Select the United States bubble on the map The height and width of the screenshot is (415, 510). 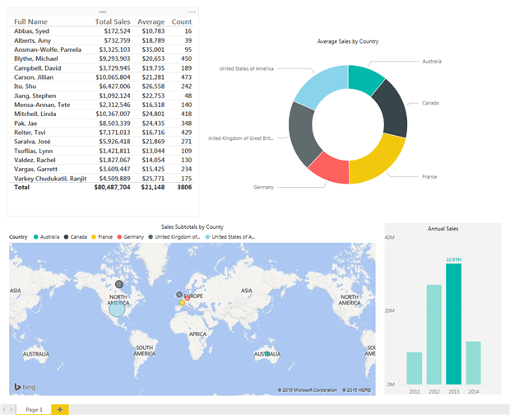pyautogui.click(x=117, y=309)
